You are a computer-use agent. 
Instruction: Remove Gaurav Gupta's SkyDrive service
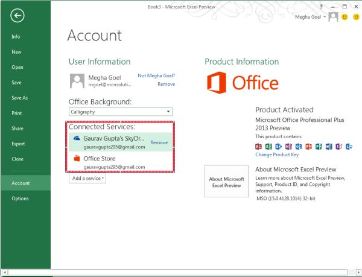[159, 142]
